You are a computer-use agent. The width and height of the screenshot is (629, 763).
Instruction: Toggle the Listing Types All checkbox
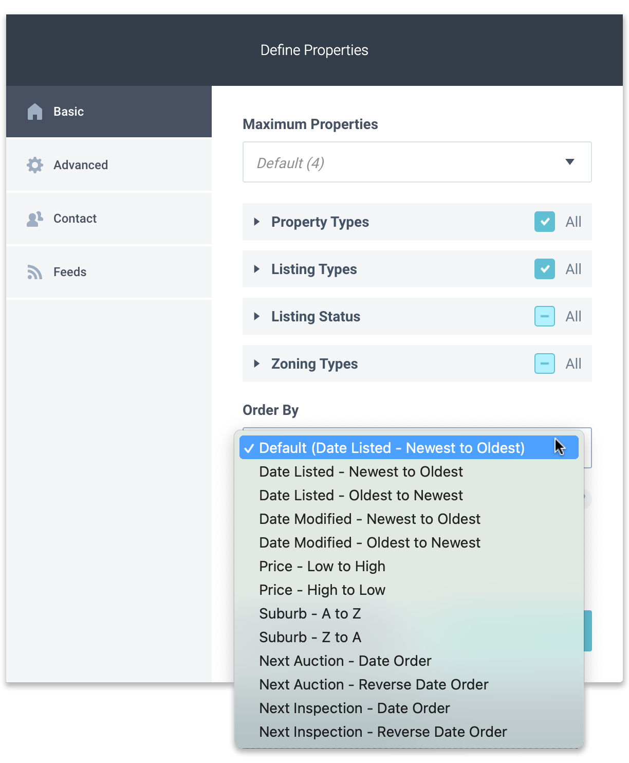[545, 269]
